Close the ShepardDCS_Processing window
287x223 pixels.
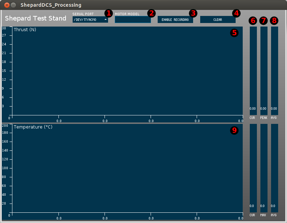(6, 5)
